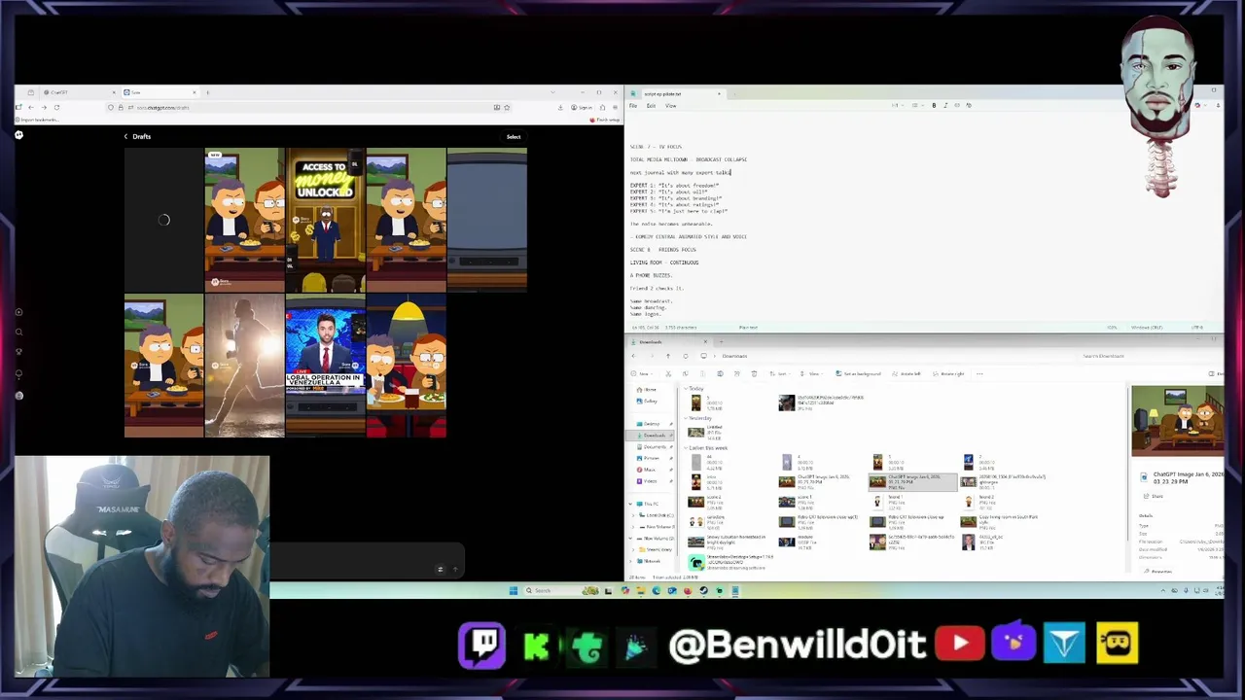Open the browser downloads icon

pyautogui.click(x=560, y=107)
